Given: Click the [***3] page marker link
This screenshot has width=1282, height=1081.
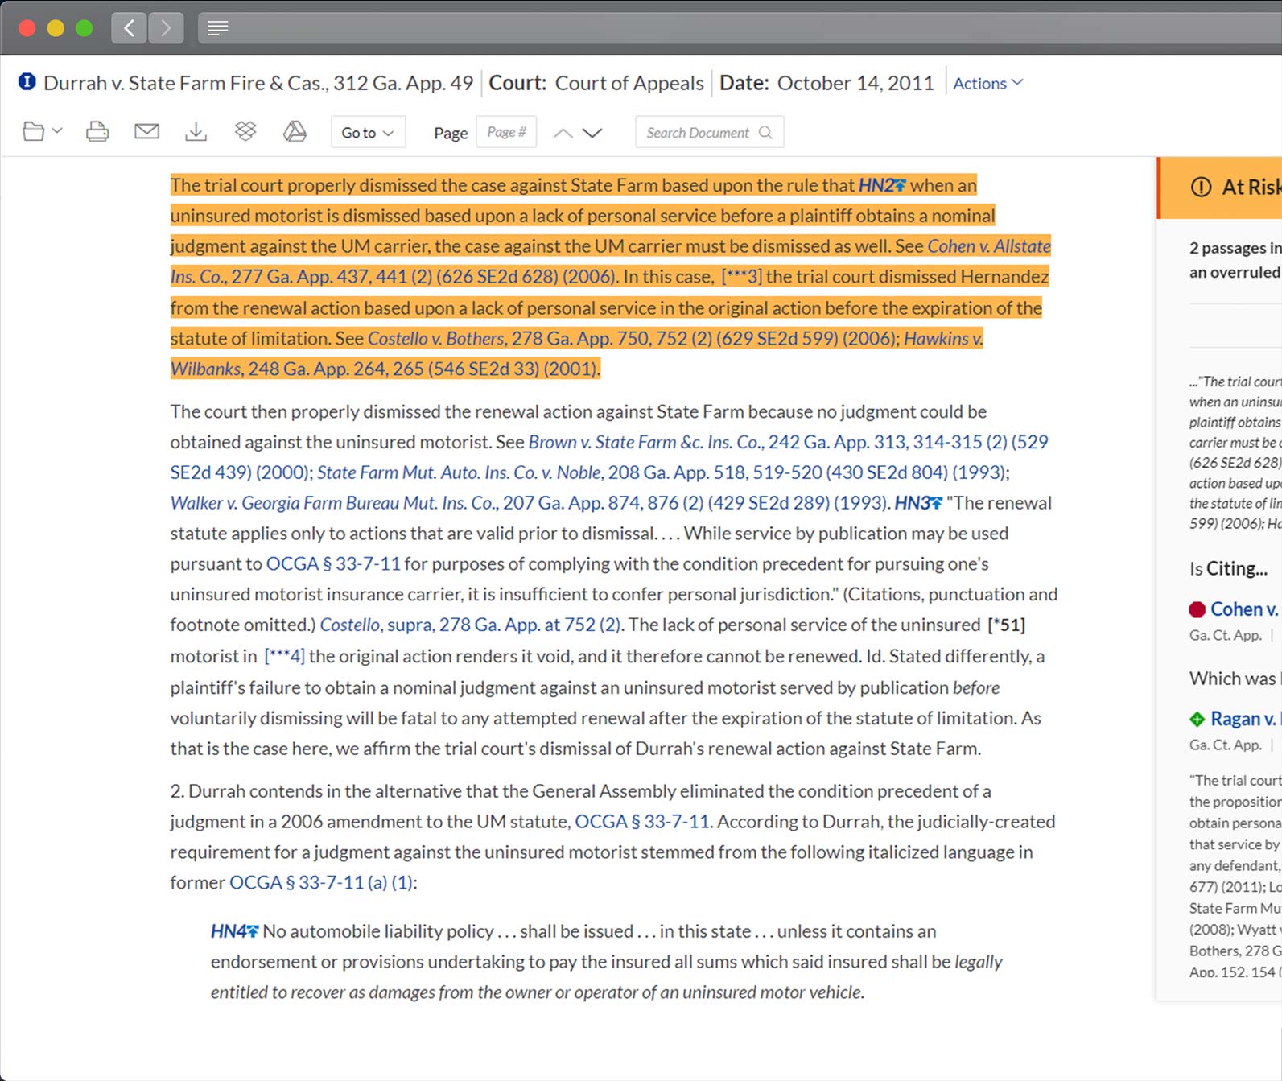Looking at the screenshot, I should [741, 277].
